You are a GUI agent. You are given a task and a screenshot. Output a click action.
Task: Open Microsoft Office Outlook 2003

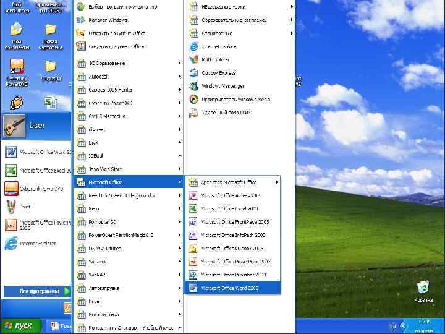(232, 248)
